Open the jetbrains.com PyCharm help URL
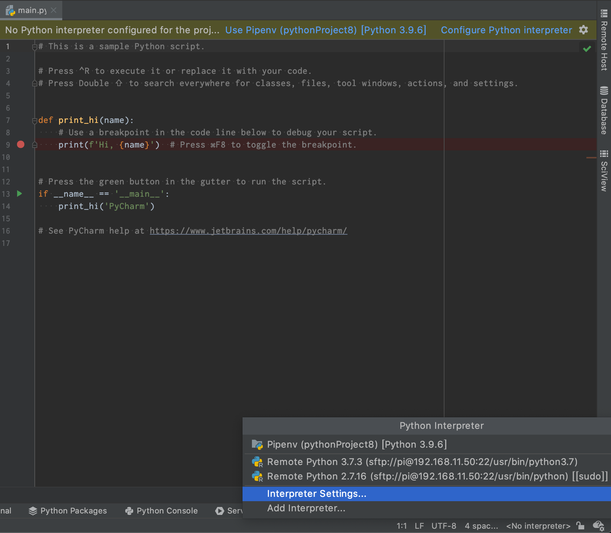Screen dimensions: 611x533 (248, 231)
